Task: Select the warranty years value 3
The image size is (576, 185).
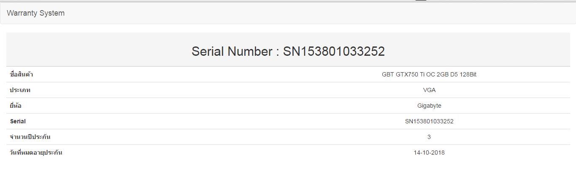Action: coord(429,137)
